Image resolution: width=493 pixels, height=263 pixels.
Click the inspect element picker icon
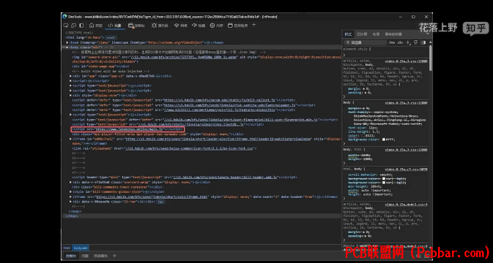pos(66,26)
